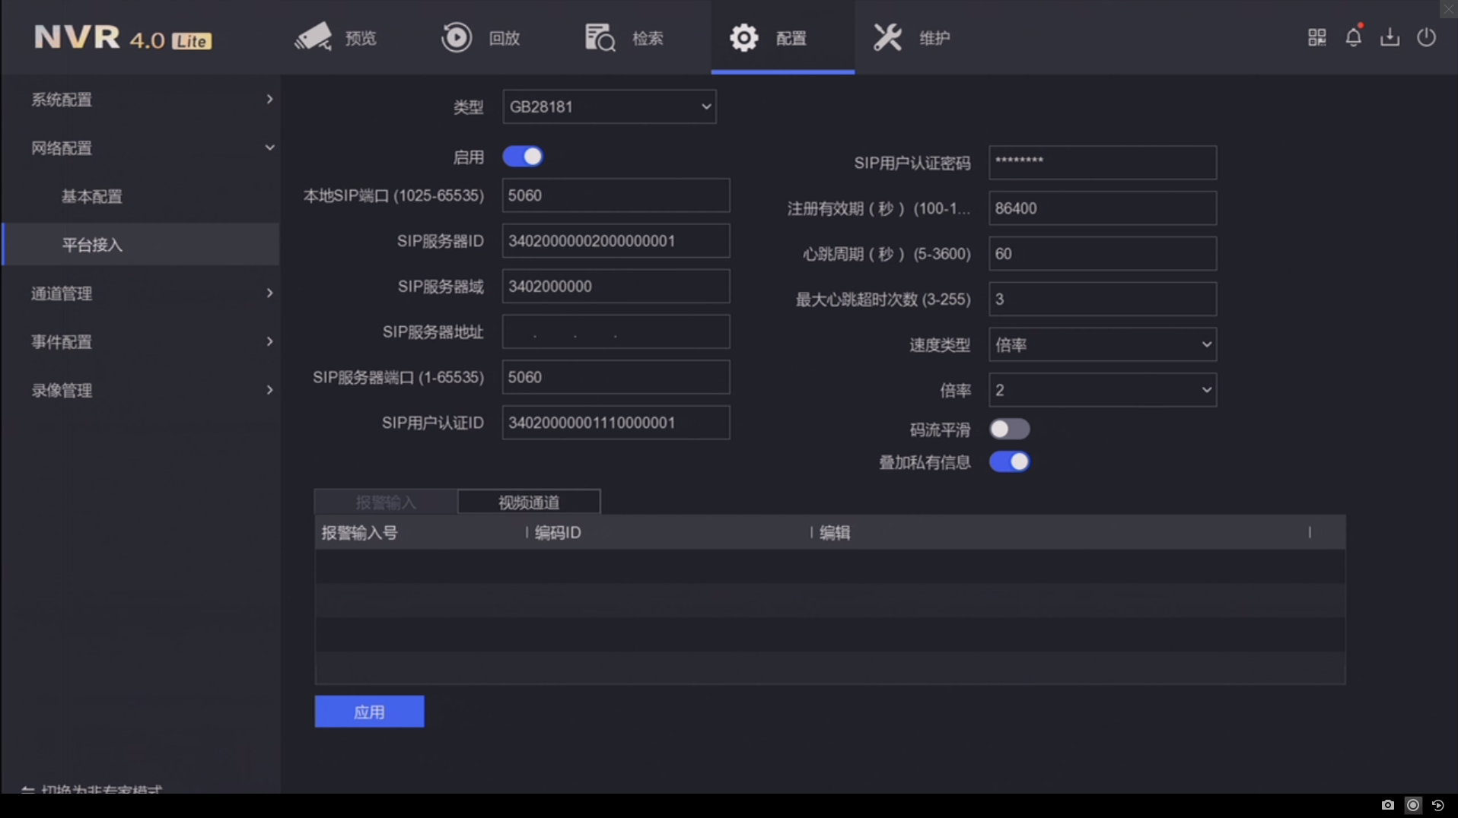This screenshot has height=818, width=1458.
Task: Click the power shutdown icon
Action: point(1426,37)
